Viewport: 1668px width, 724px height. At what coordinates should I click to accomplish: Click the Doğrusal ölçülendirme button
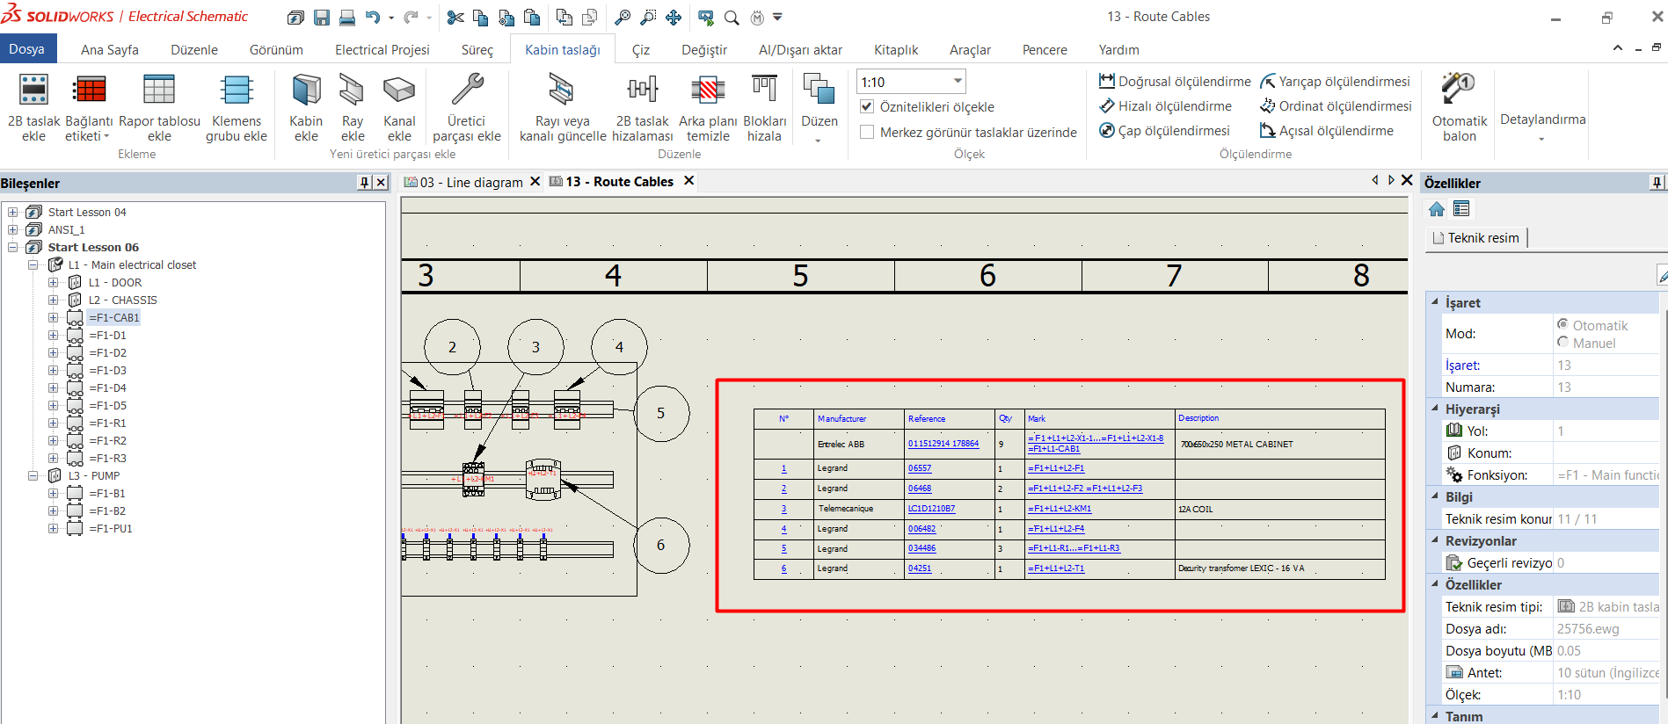click(x=1175, y=82)
